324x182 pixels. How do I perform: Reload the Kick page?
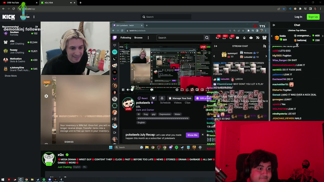click(14, 9)
